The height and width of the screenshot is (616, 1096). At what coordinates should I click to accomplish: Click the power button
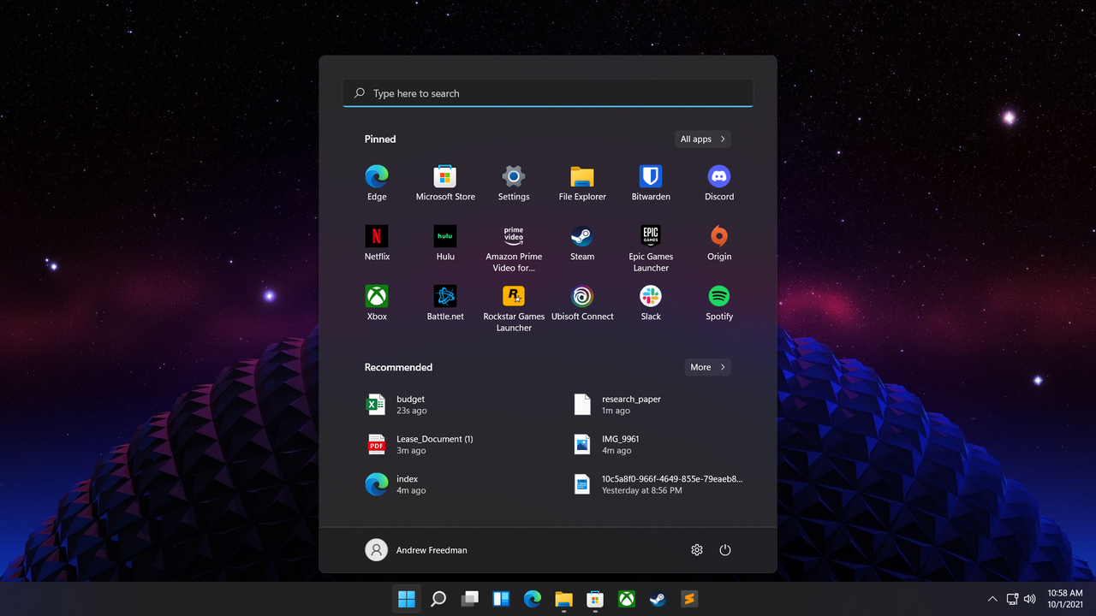click(725, 550)
